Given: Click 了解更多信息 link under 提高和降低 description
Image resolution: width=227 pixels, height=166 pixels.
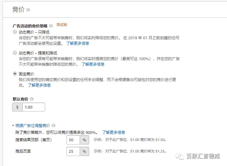Looking at the screenshot, I should click(93, 64).
